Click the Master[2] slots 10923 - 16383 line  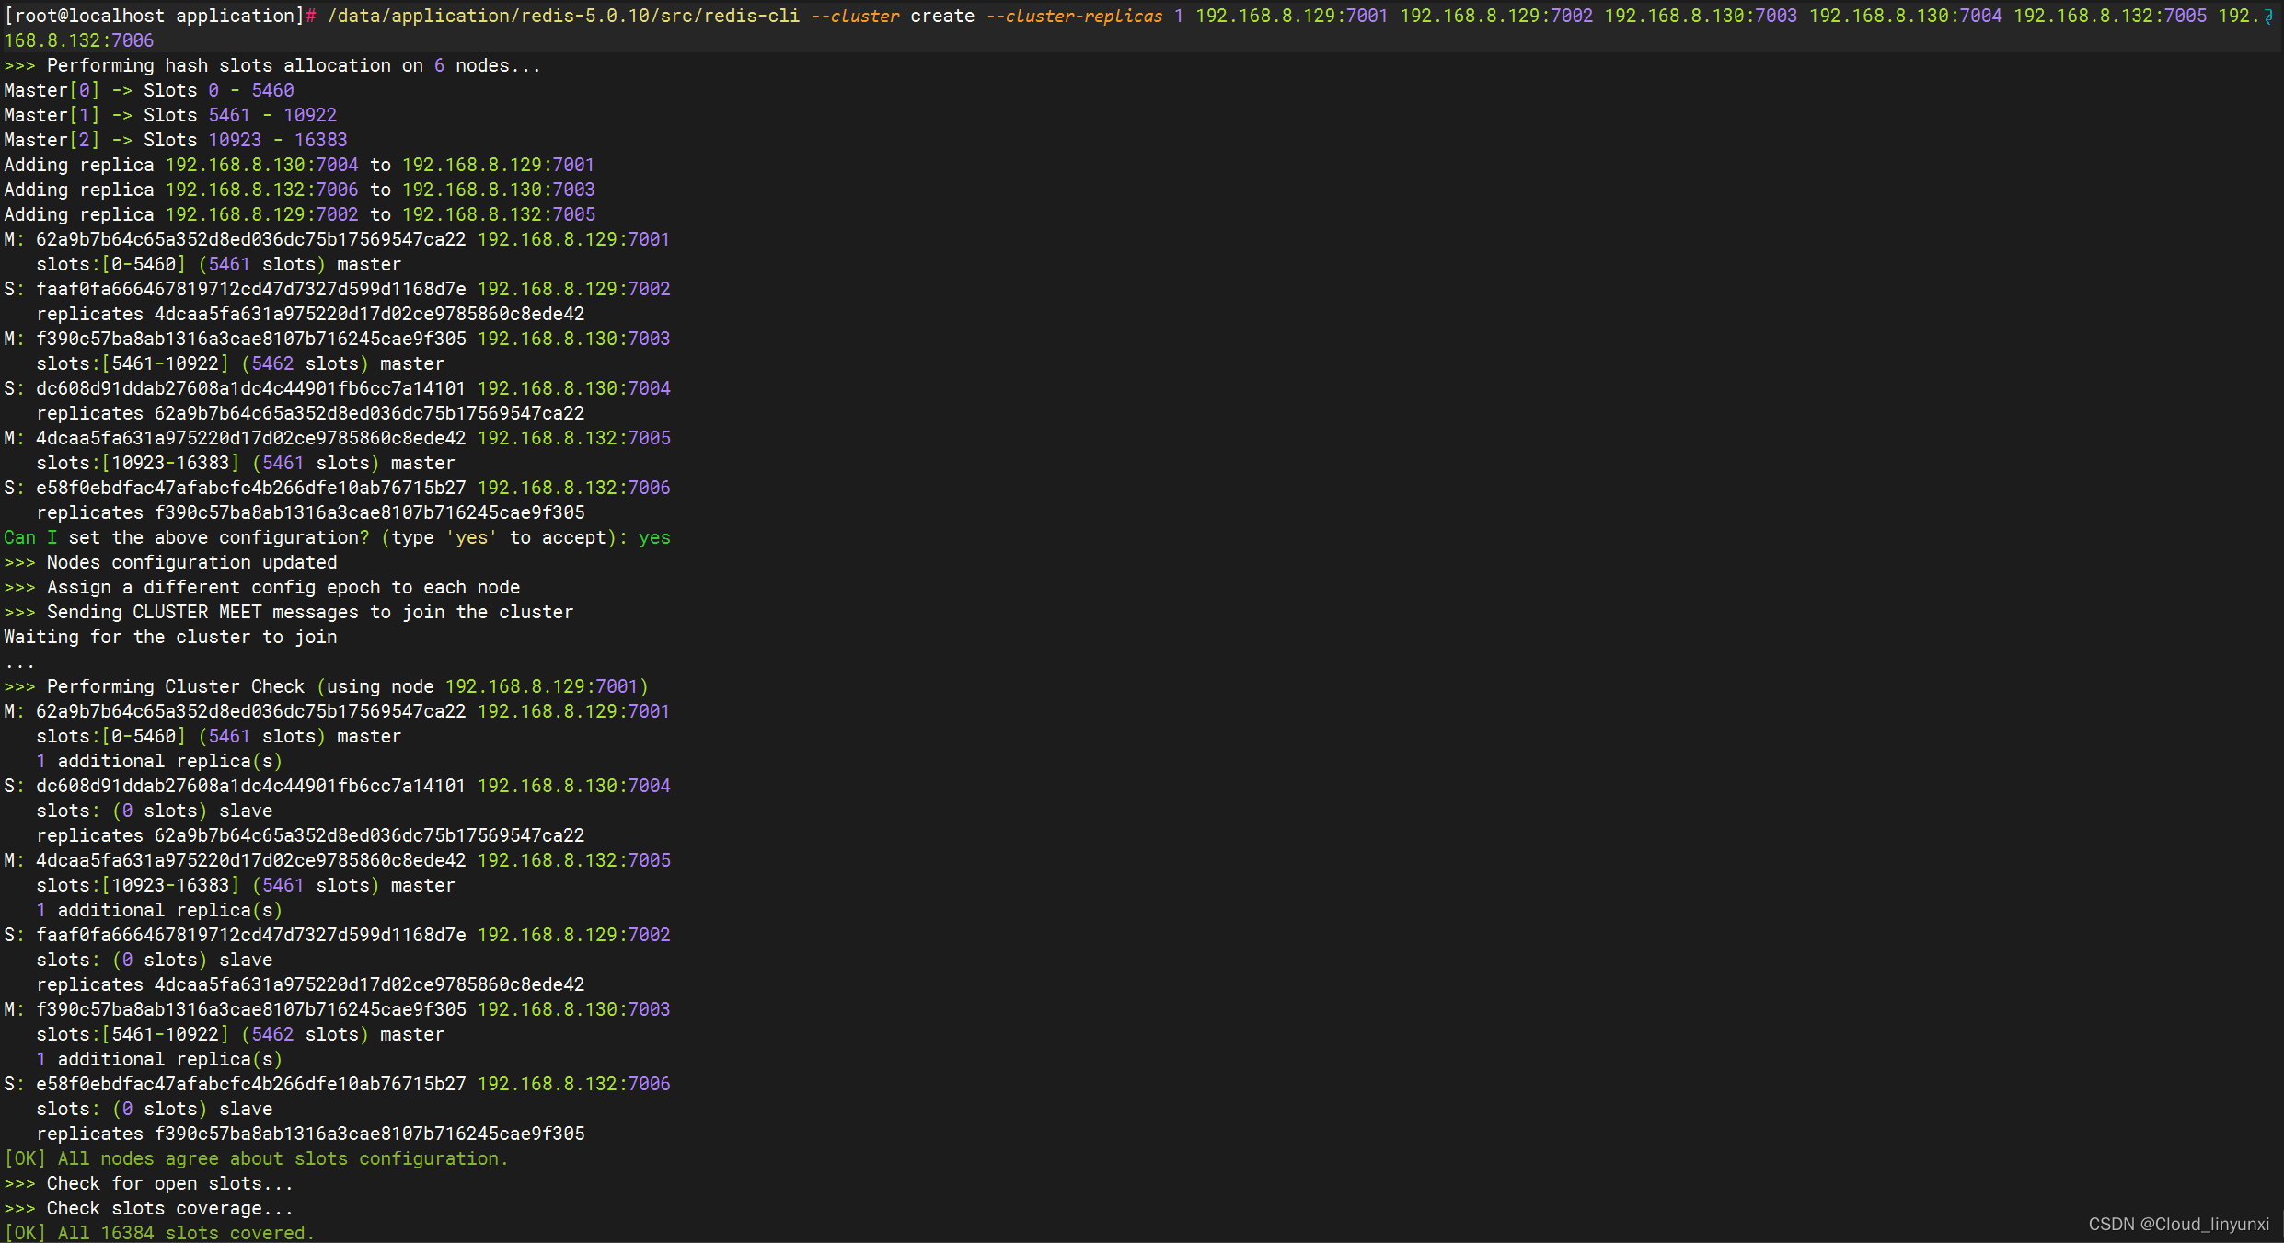[176, 140]
